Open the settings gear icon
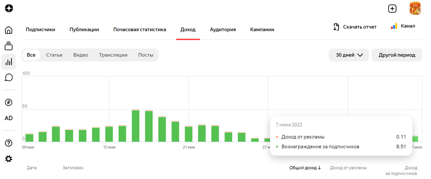Image resolution: width=431 pixels, height=179 pixels. (9, 159)
